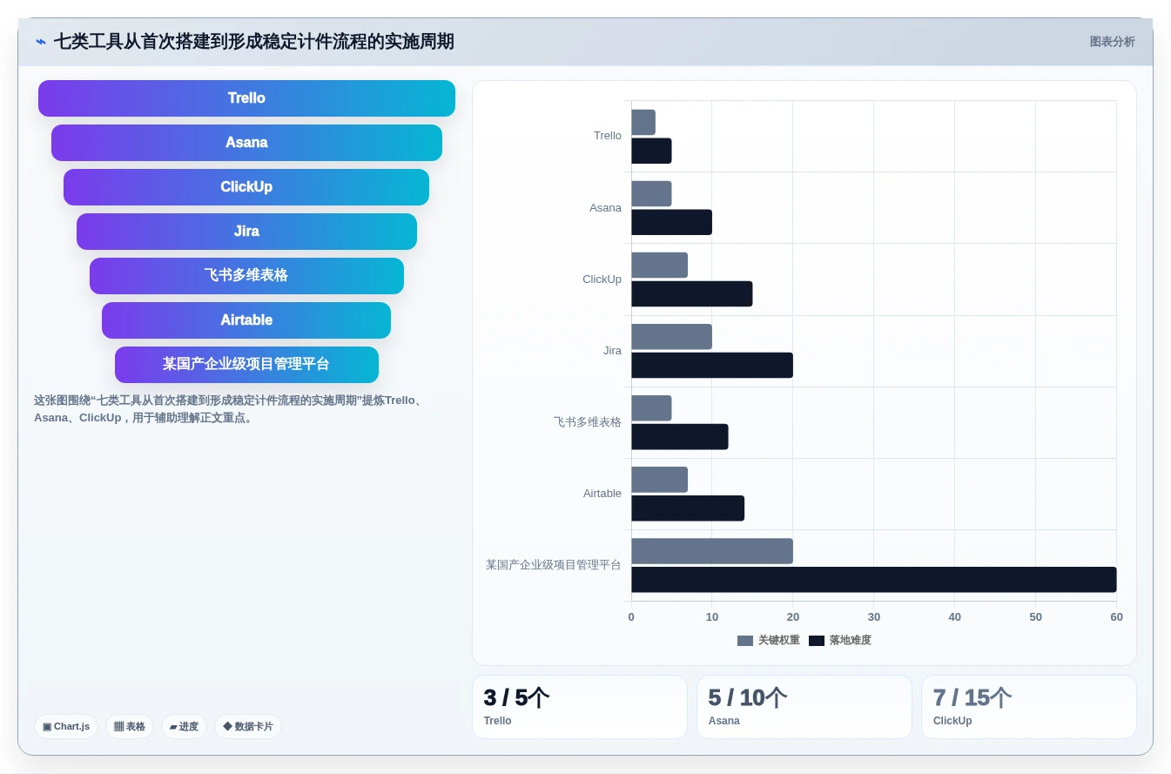Select the ClickUp funnel bar
Screen dimensions: 1171x774
click(246, 187)
